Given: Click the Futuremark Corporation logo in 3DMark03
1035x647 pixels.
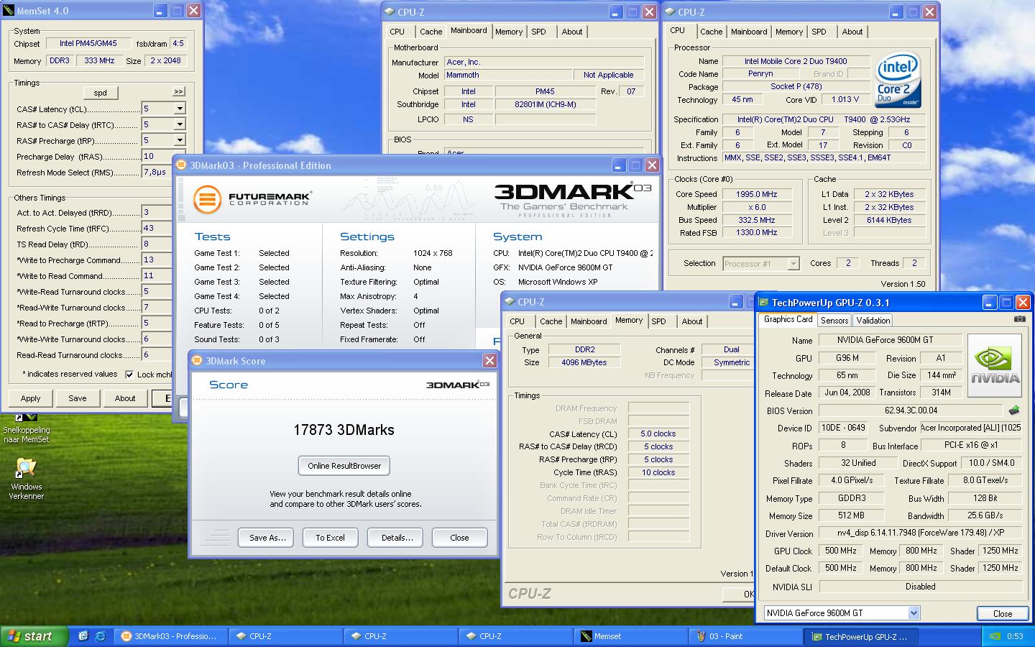Looking at the screenshot, I should [x=252, y=198].
